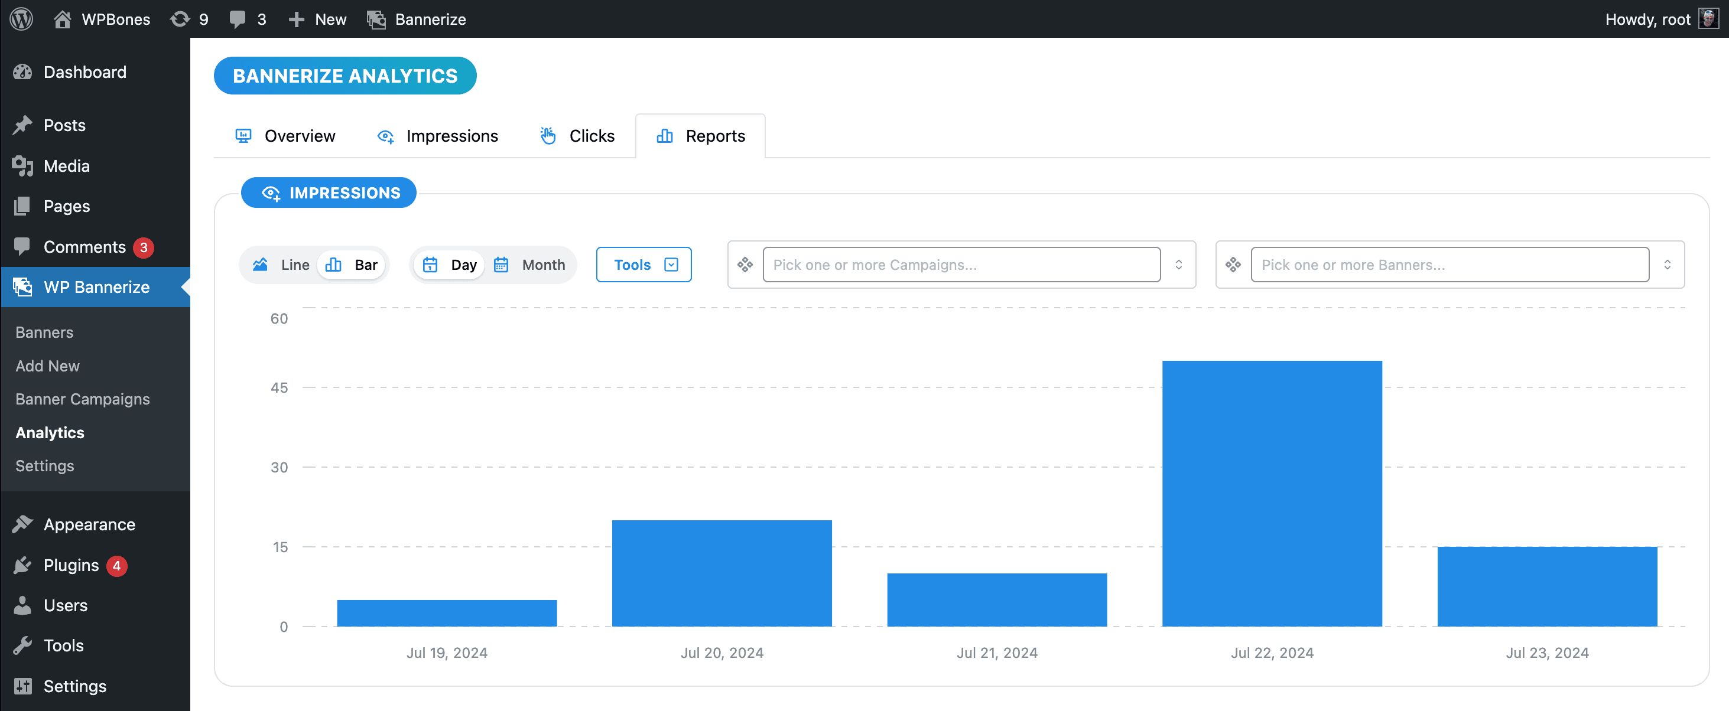Open the user avatar at top right
The height and width of the screenshot is (711, 1729).
(x=1709, y=19)
